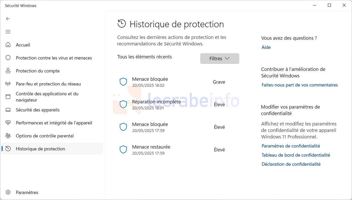The image size is (352, 200).
Task: Click the back arrow icon
Action: click(8, 19)
